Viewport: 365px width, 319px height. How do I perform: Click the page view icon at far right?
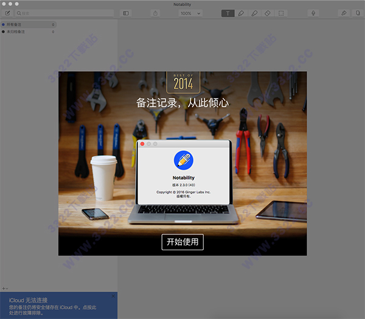(358, 13)
